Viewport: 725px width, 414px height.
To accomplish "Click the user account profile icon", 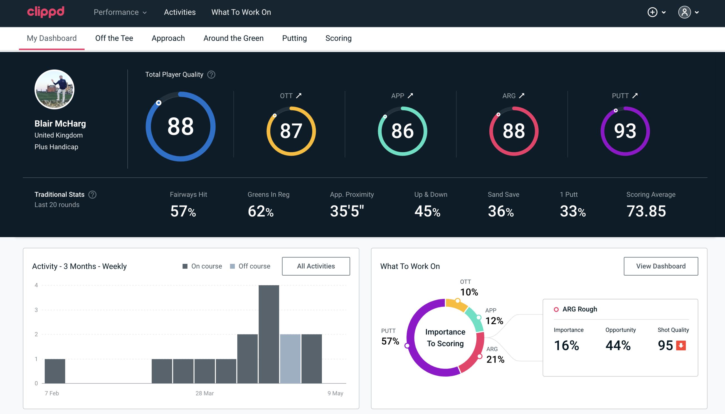I will click(x=685, y=13).
